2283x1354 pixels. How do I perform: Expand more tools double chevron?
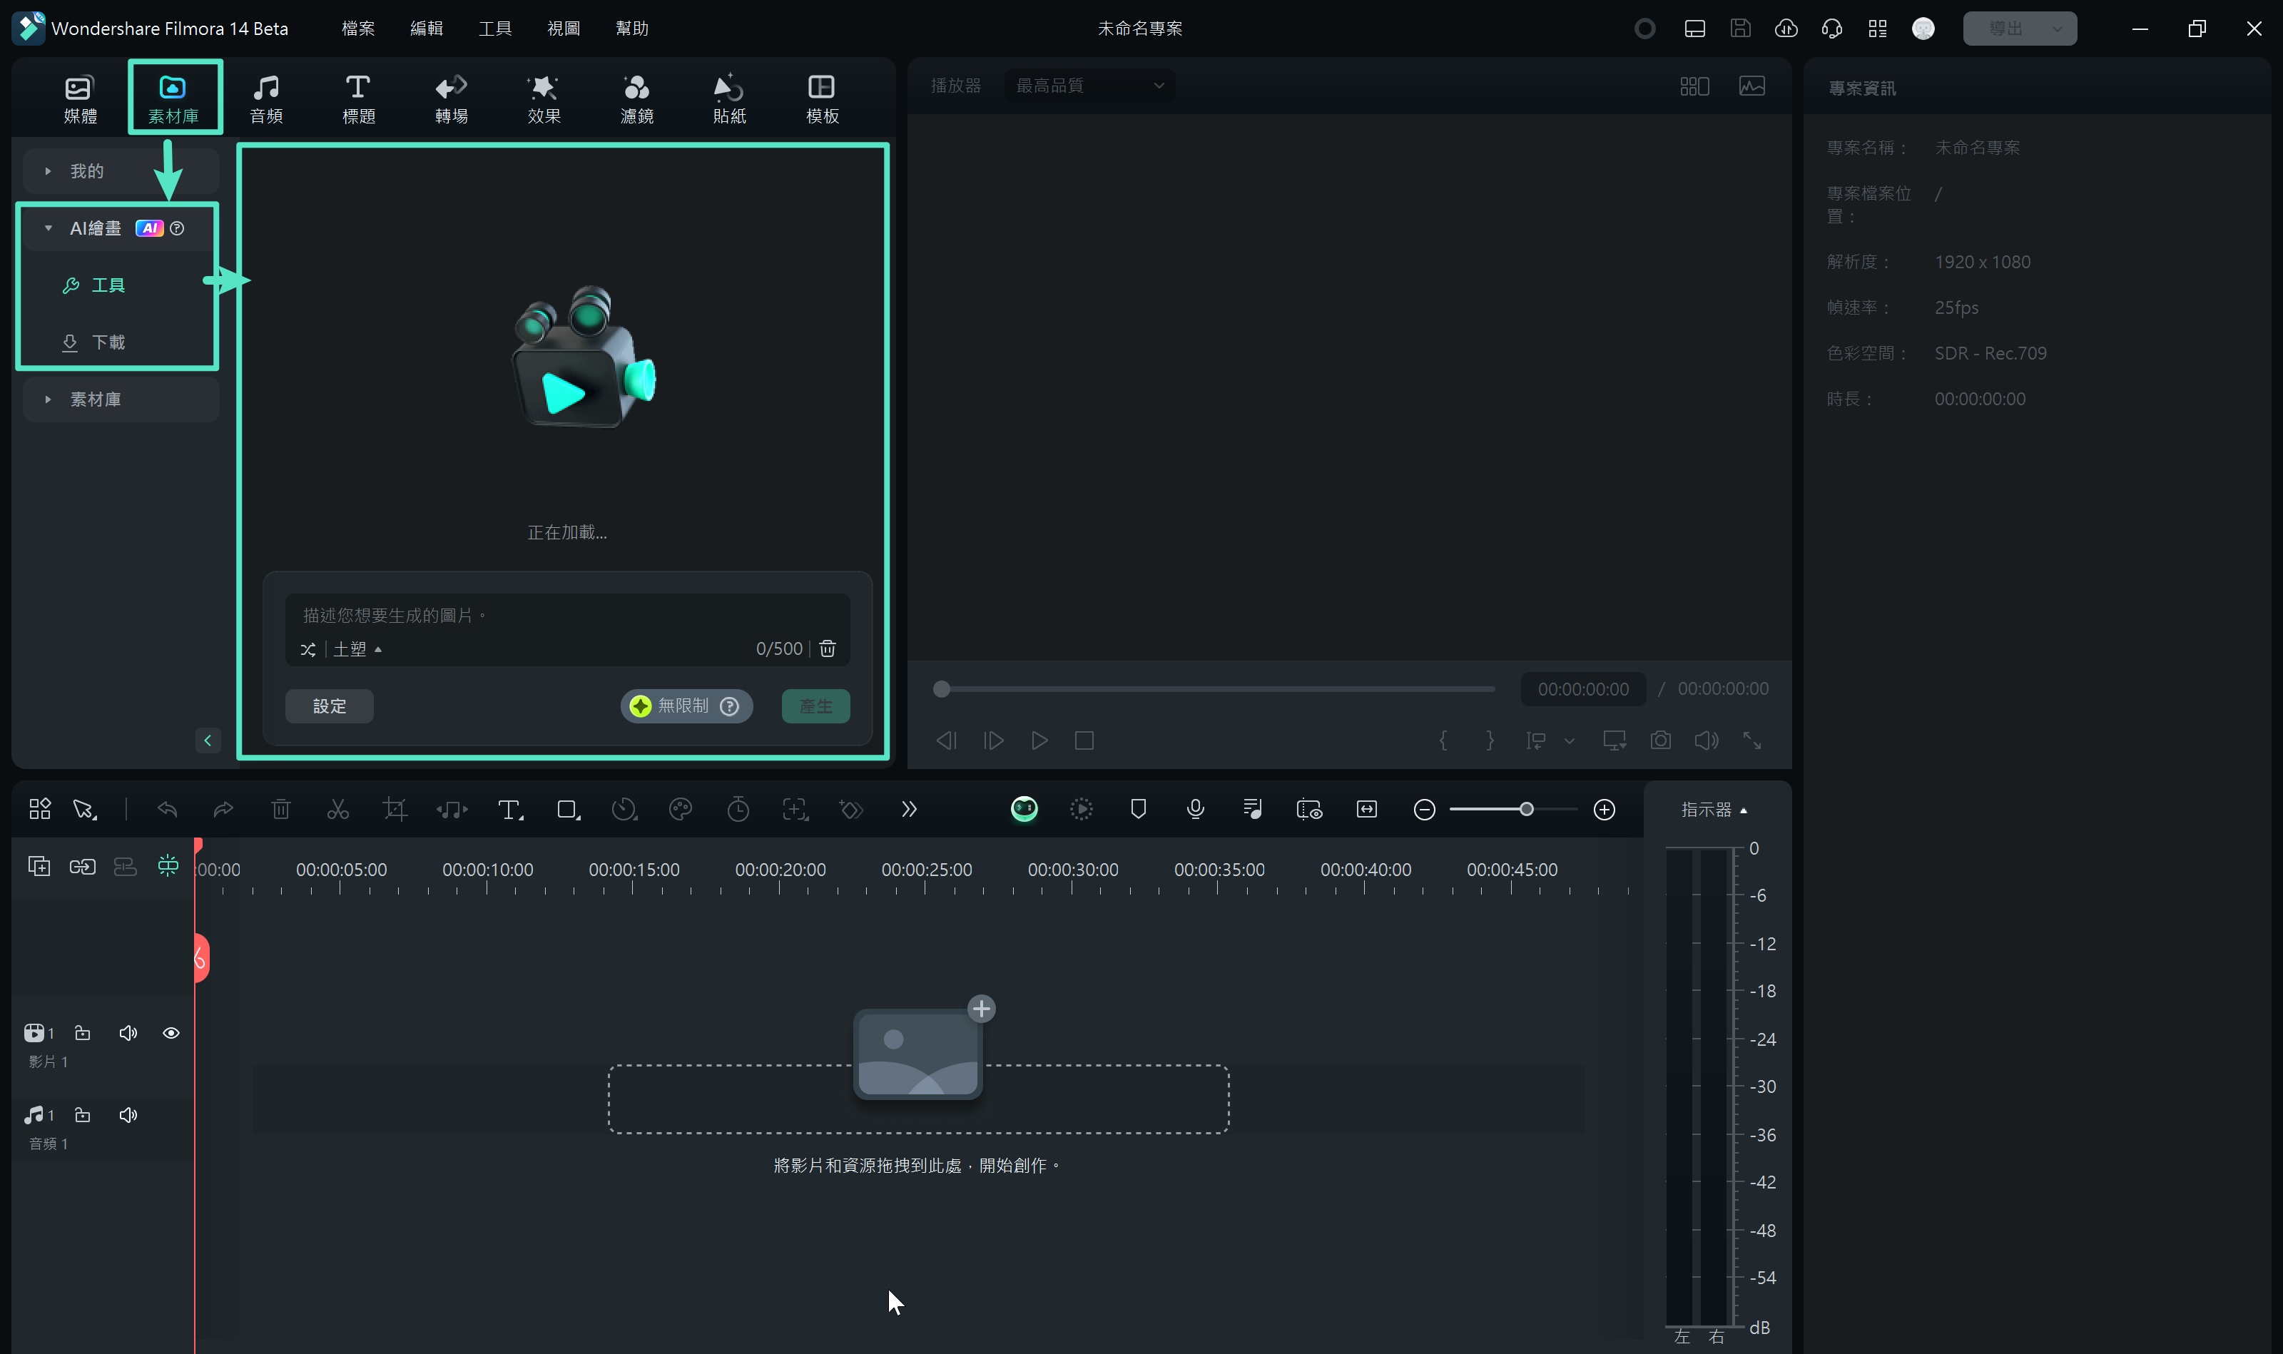click(909, 809)
